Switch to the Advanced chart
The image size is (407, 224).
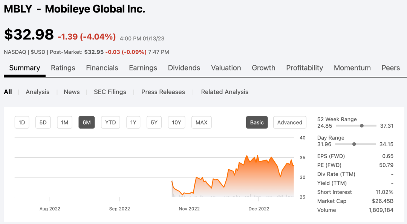coord(289,122)
